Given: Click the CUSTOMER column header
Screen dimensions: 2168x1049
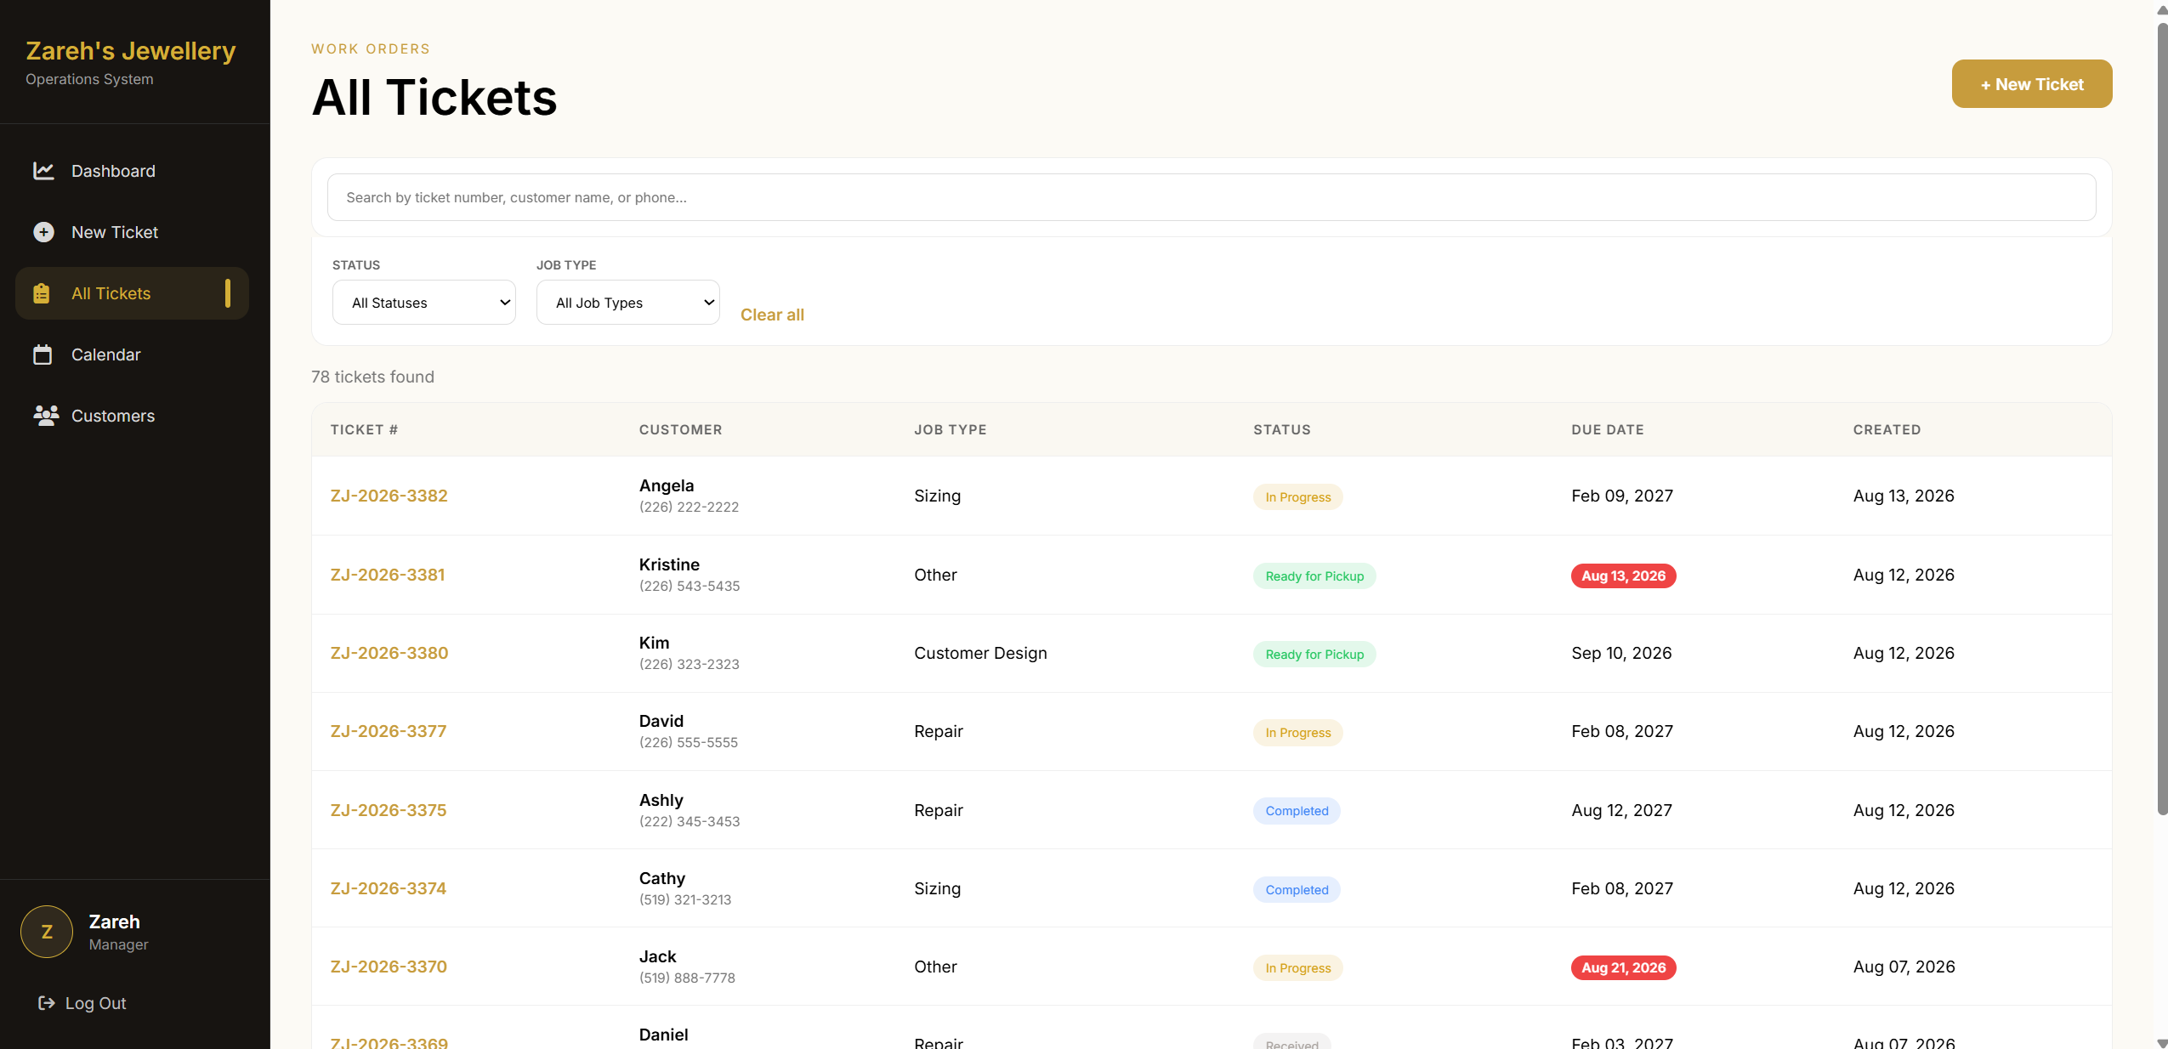Looking at the screenshot, I should (x=680, y=430).
